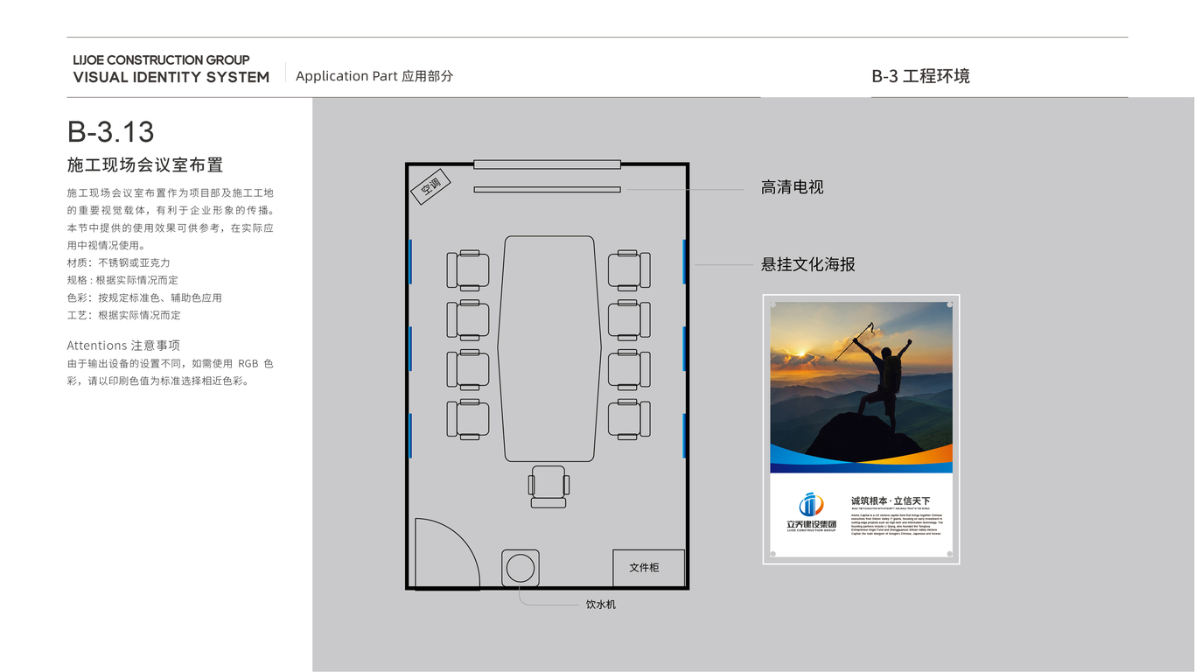Select the door swing symbol

(447, 553)
